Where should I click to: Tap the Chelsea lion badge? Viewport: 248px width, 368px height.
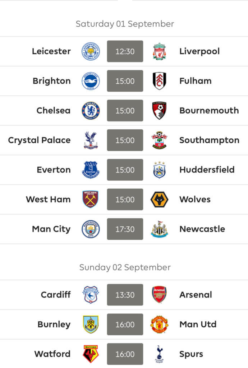click(x=91, y=111)
